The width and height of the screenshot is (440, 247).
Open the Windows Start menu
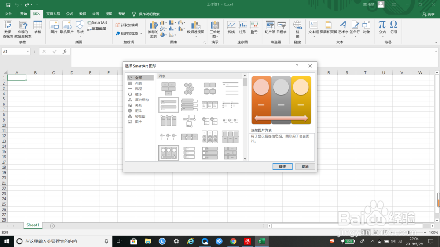pos(7,241)
